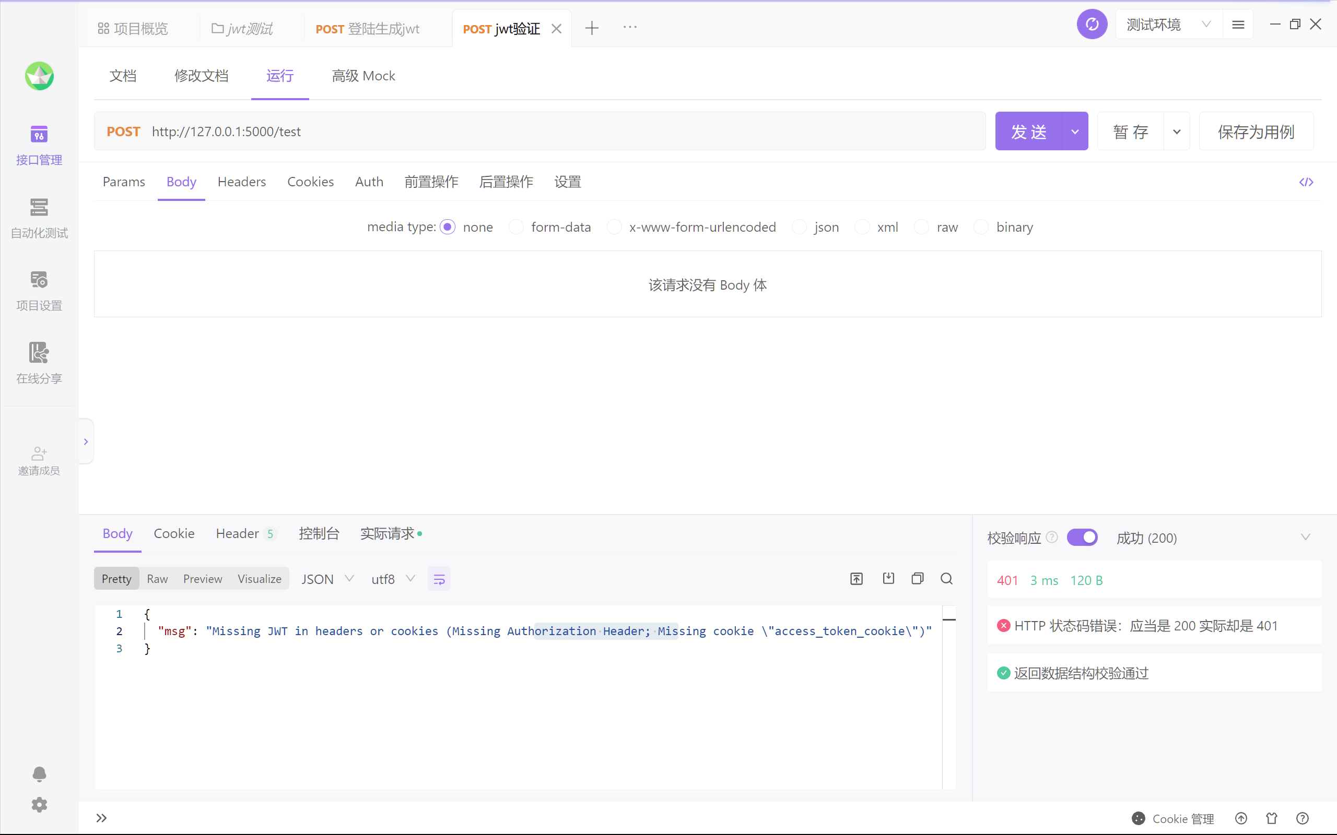Open notifications bell icon
The height and width of the screenshot is (835, 1337).
(x=39, y=774)
